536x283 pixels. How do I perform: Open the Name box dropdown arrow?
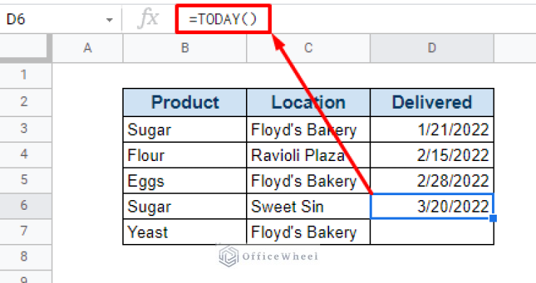(x=109, y=20)
